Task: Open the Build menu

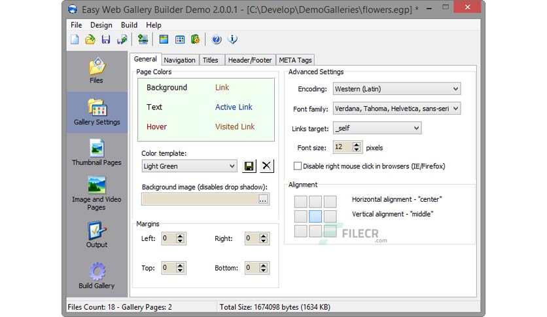Action: coord(129,25)
